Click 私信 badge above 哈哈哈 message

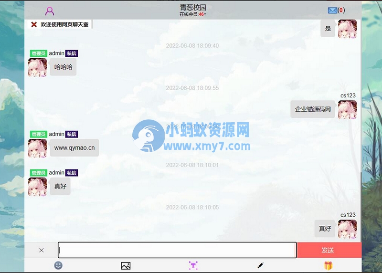pos(72,53)
